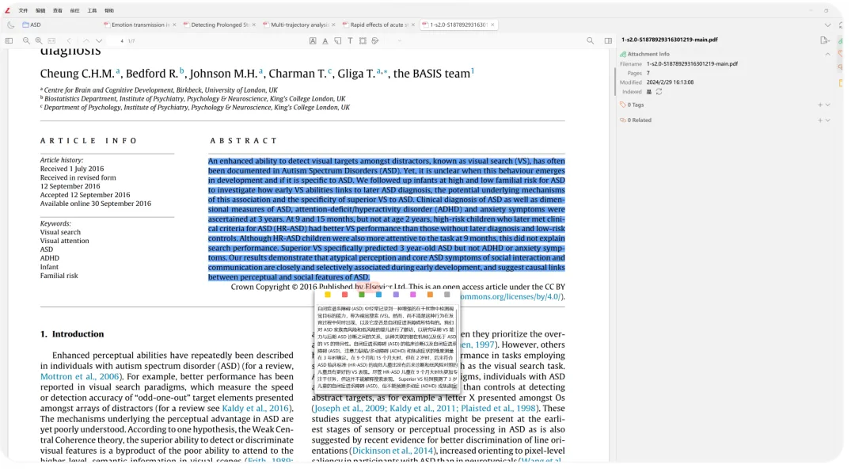Toggle the left sidebar panel icon
Image resolution: width=855 pixels, height=472 pixels.
pyautogui.click(x=9, y=41)
